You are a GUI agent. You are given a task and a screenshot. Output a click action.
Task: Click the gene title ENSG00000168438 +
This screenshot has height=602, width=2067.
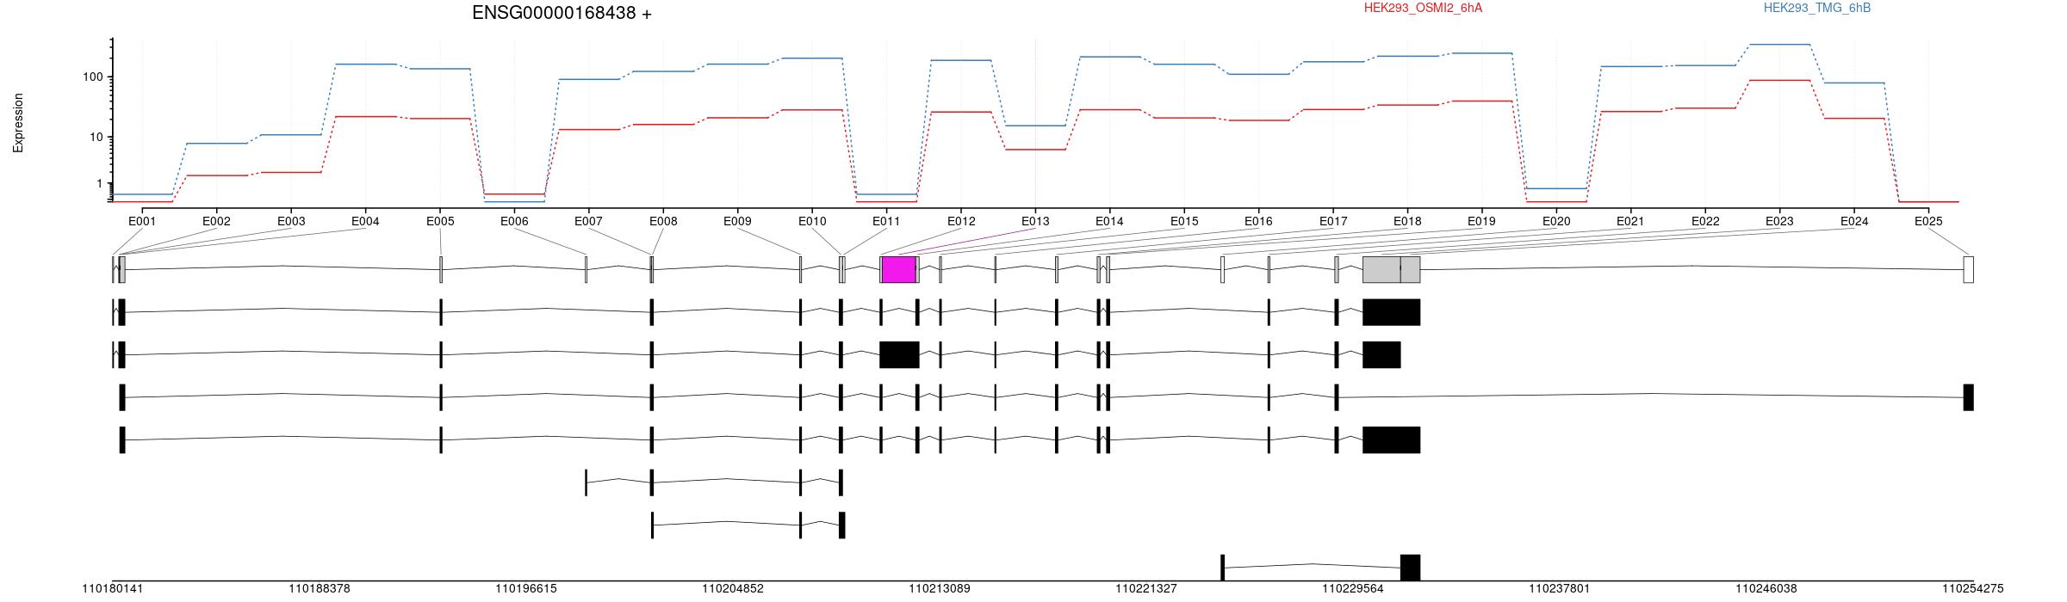pos(562,13)
